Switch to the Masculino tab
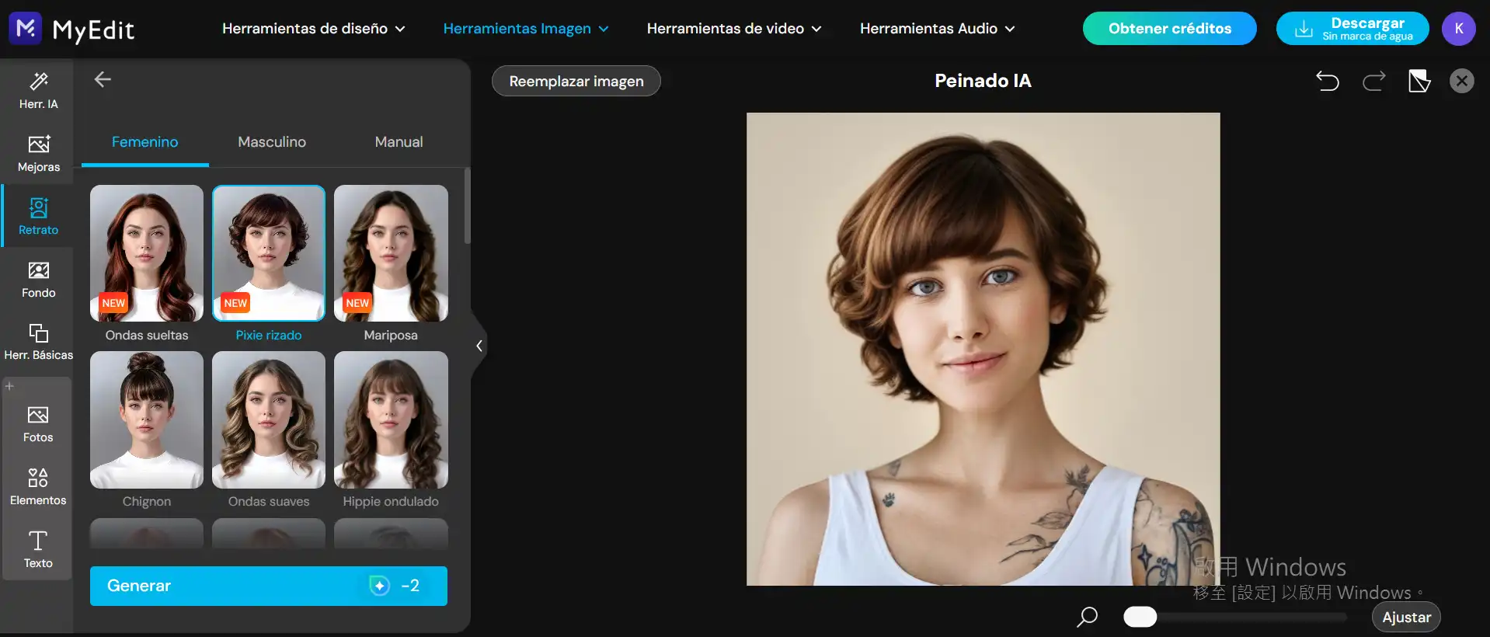 (272, 142)
